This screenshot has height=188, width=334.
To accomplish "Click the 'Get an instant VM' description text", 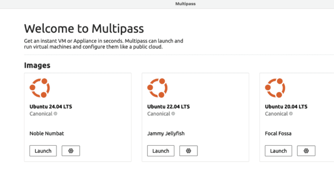I will click(104, 44).
